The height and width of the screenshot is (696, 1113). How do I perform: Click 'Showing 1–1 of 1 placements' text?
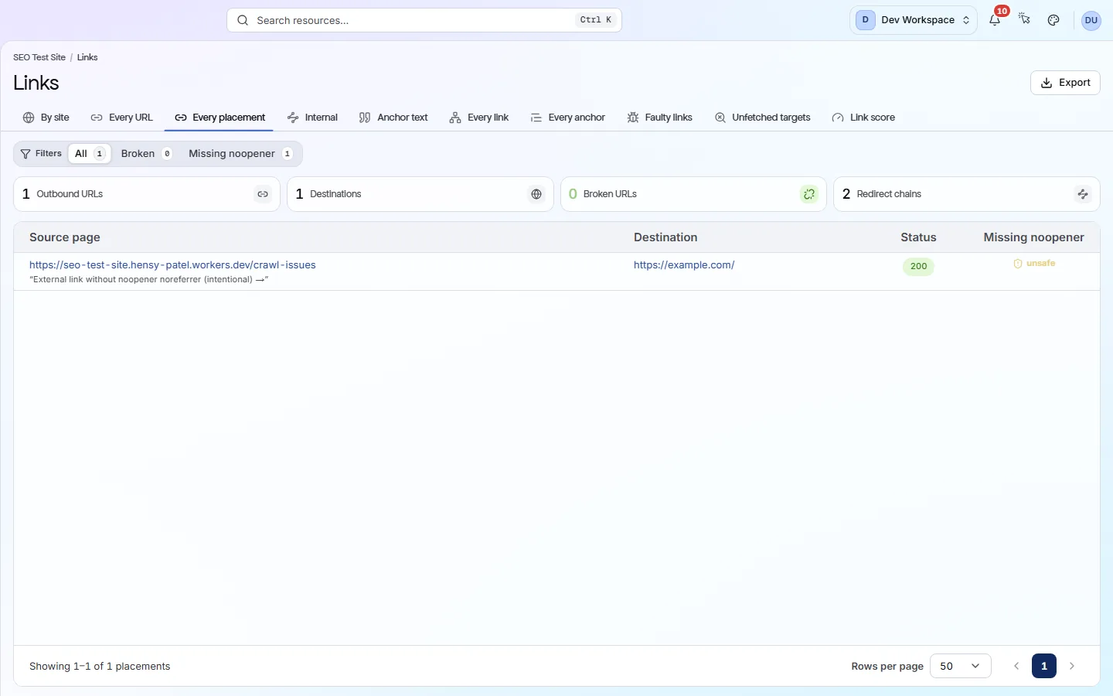tap(100, 667)
